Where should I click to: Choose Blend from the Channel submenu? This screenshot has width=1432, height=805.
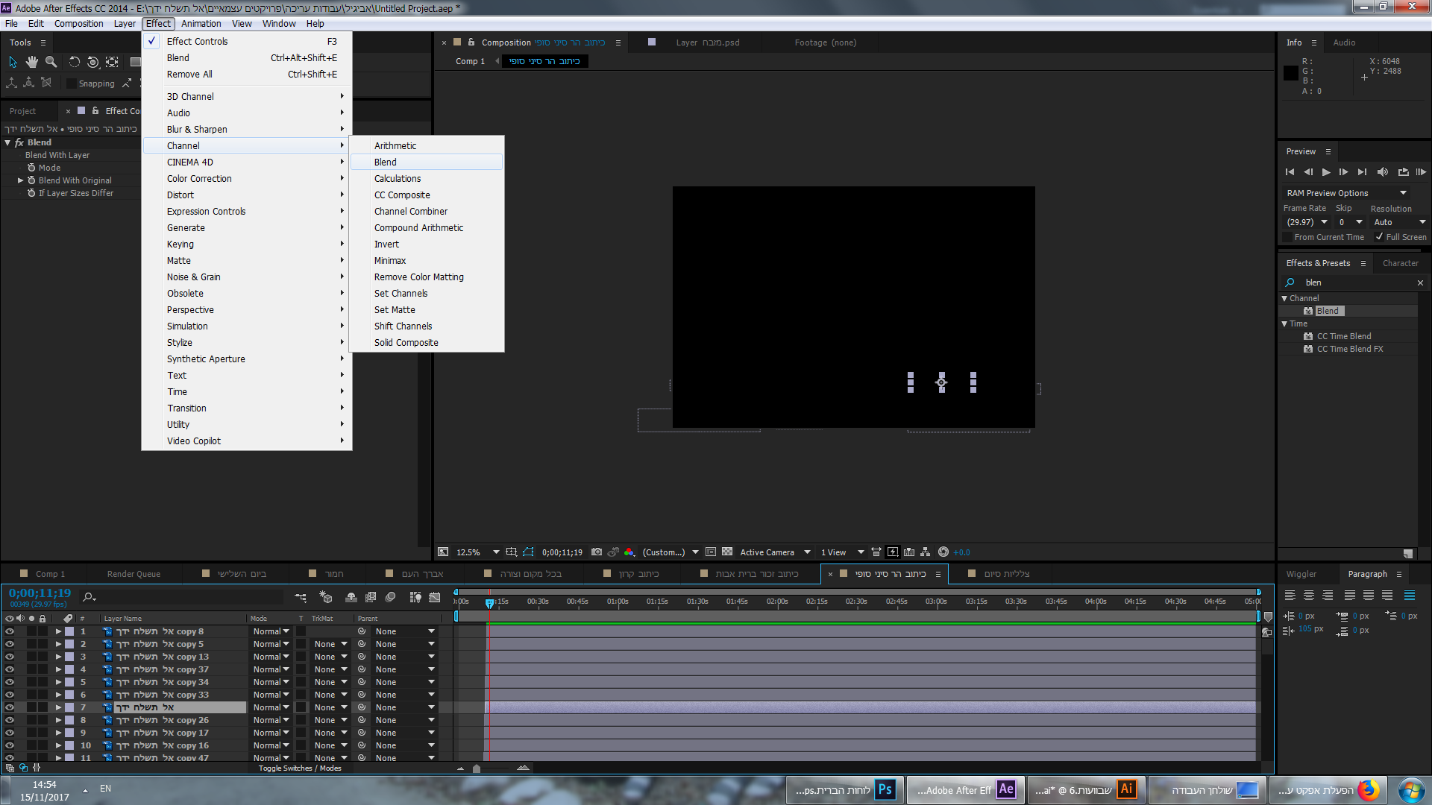[x=386, y=162]
